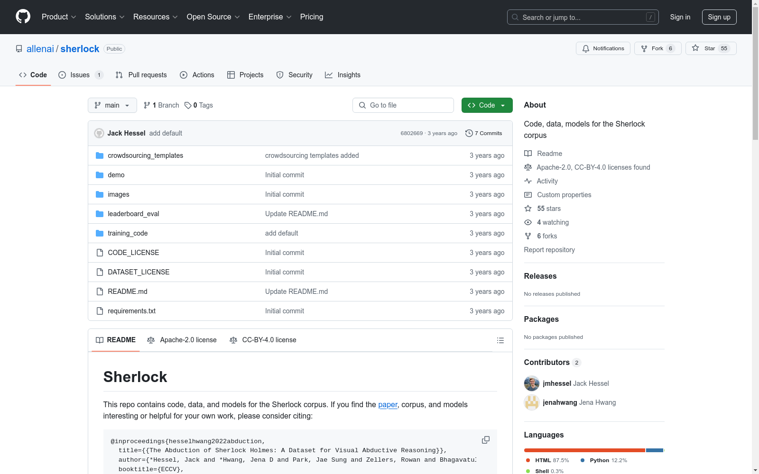The height and width of the screenshot is (474, 759).
Task: Click the repository icon beside allenai
Action: click(x=19, y=49)
